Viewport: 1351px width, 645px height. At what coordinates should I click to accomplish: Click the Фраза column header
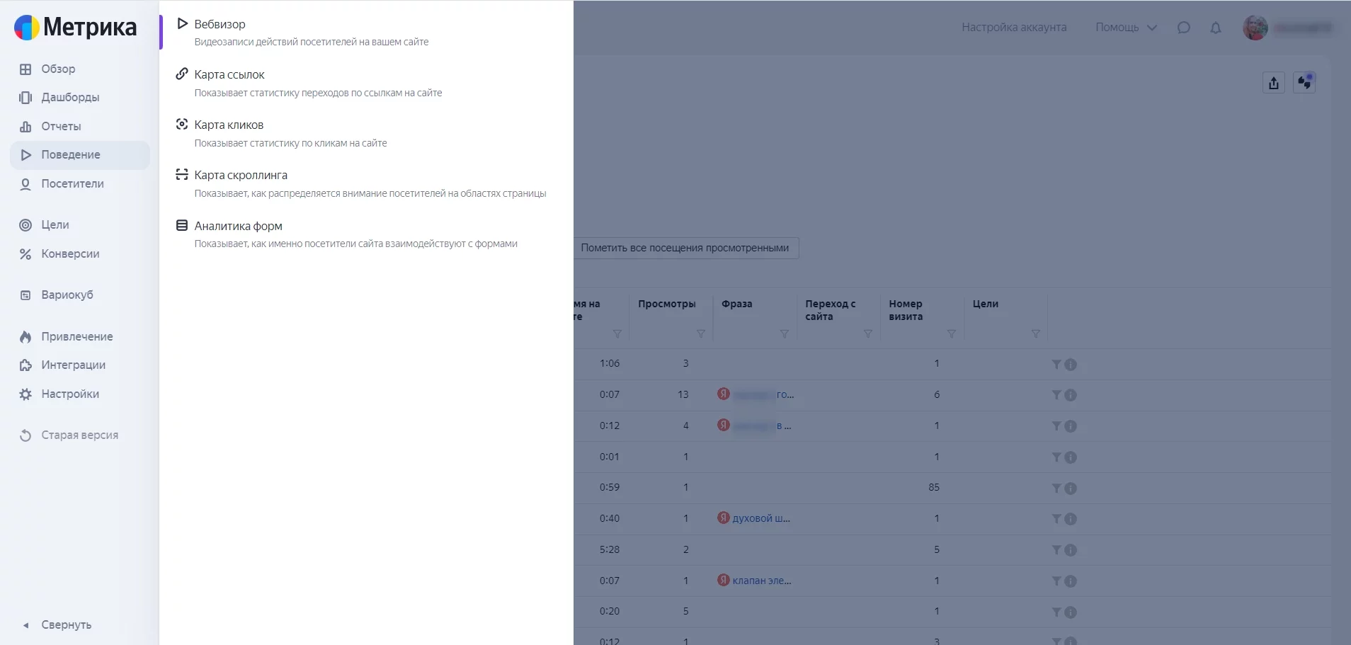point(737,304)
